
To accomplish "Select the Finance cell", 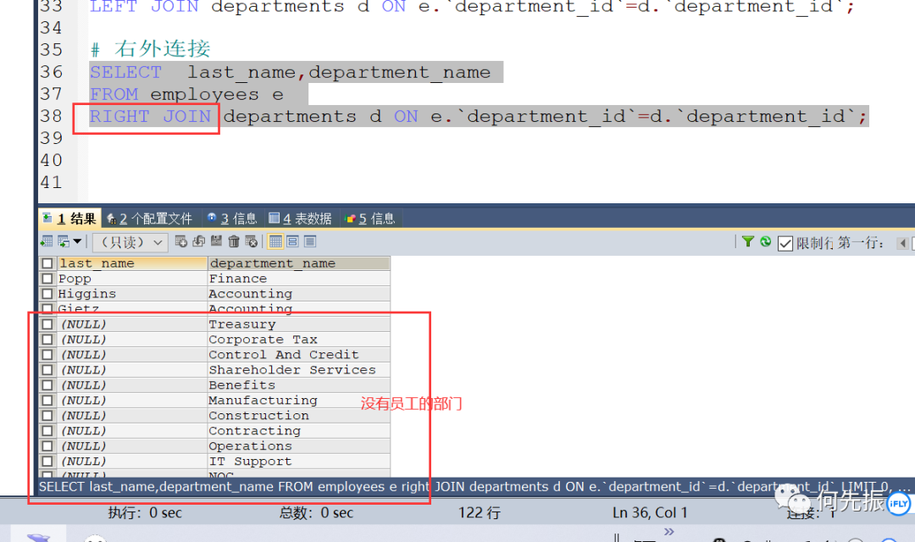I will tap(299, 279).
